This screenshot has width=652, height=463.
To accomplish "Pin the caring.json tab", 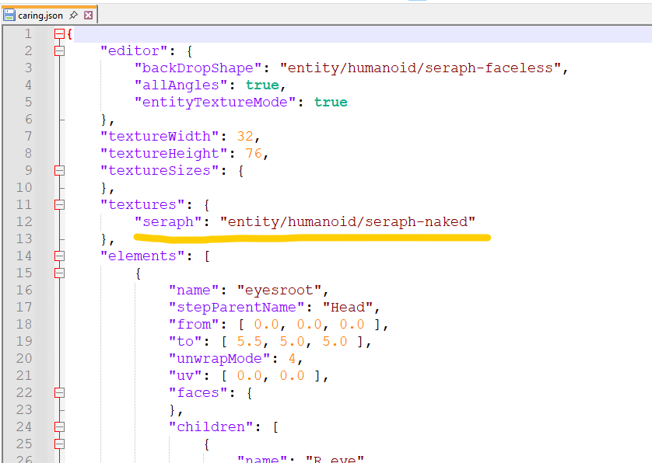I will [x=73, y=15].
